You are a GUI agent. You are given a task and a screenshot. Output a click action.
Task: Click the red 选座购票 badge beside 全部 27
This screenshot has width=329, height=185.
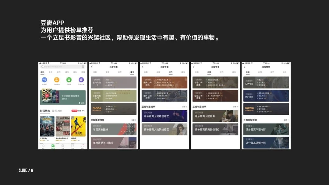pyautogui.click(x=75, y=111)
